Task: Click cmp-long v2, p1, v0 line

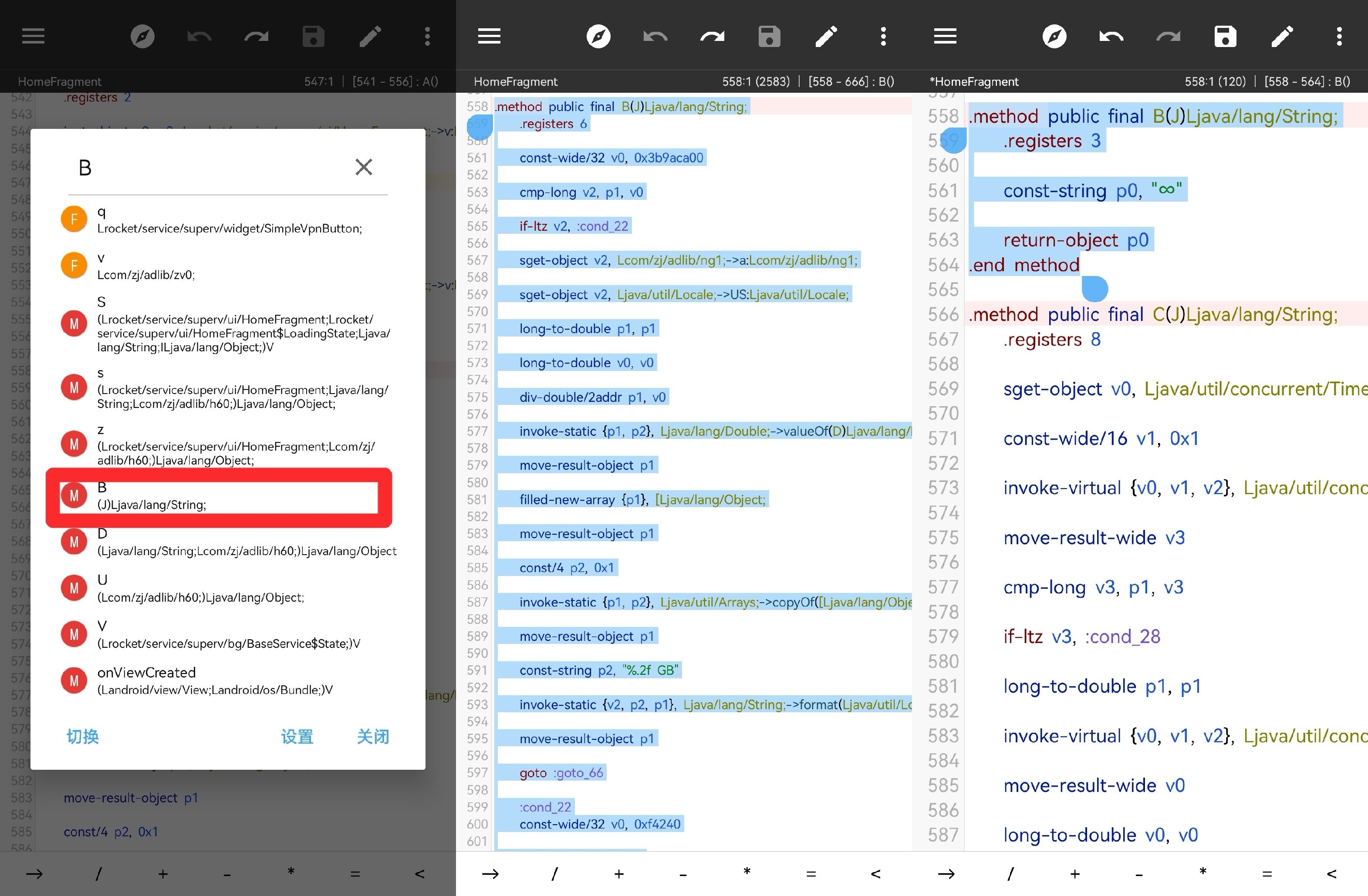Action: tap(581, 192)
